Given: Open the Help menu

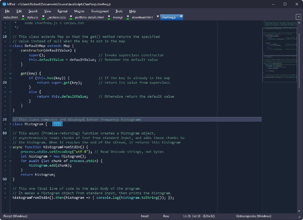Looking at the screenshot, I should click(133, 11).
